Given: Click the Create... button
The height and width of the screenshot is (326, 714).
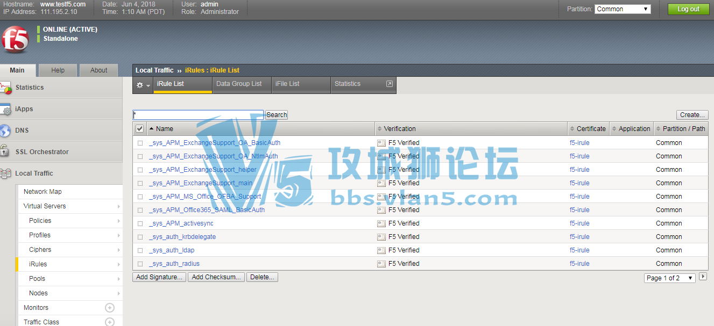Looking at the screenshot, I should [692, 115].
